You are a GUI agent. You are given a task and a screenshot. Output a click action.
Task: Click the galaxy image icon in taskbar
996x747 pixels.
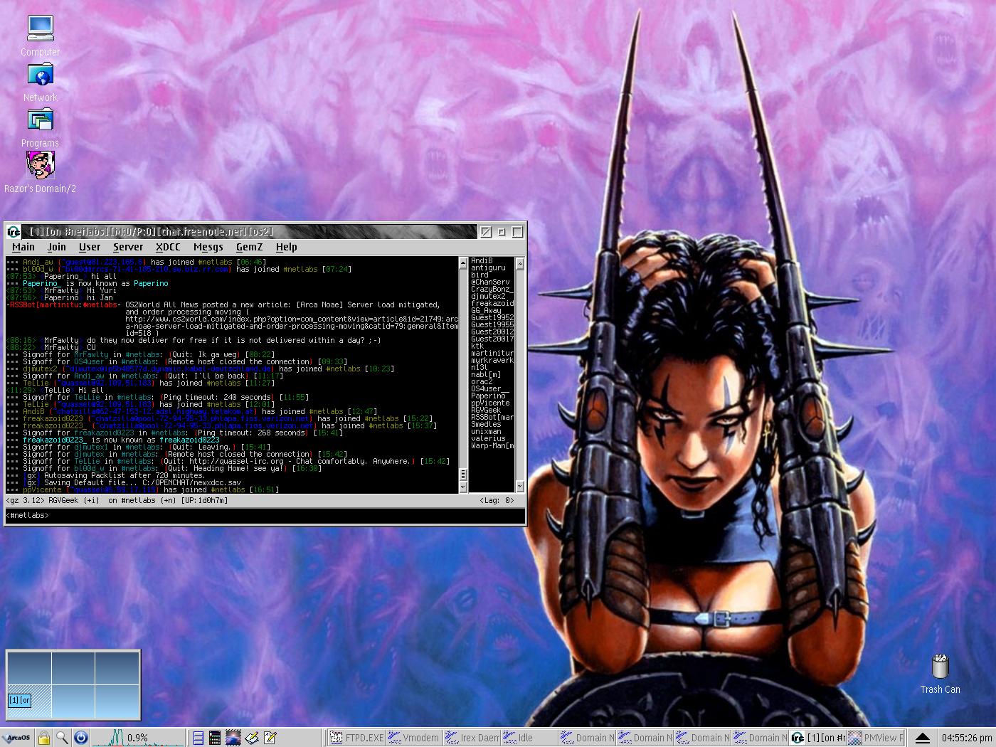coord(233,738)
